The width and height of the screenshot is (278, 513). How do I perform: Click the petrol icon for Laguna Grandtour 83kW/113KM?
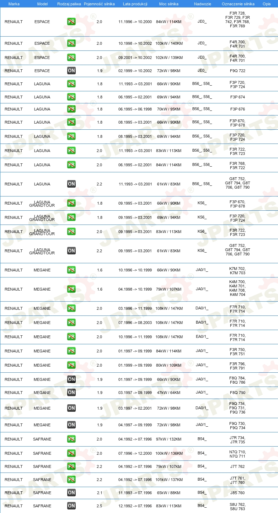(x=71, y=232)
